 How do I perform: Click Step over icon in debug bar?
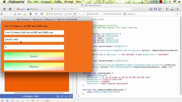click(18, 101)
